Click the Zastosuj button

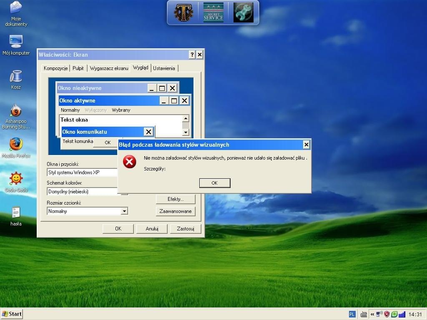[x=186, y=229]
